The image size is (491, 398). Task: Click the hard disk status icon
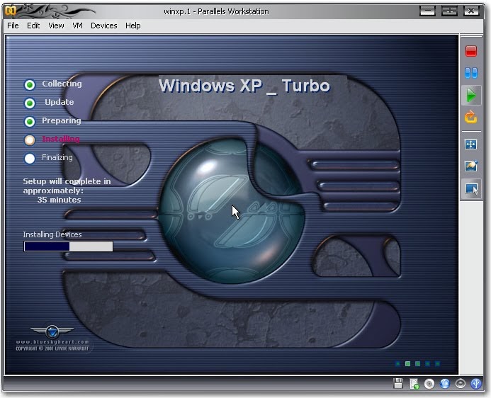pos(414,384)
